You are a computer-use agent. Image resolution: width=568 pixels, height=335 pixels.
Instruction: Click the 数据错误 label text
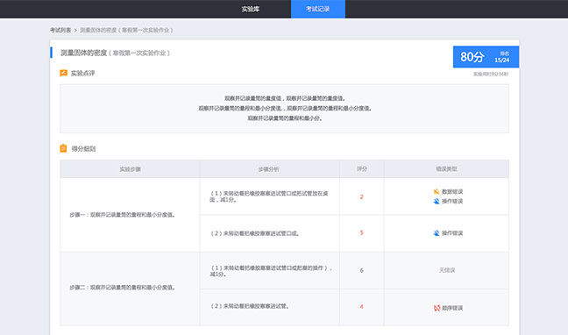pos(452,192)
